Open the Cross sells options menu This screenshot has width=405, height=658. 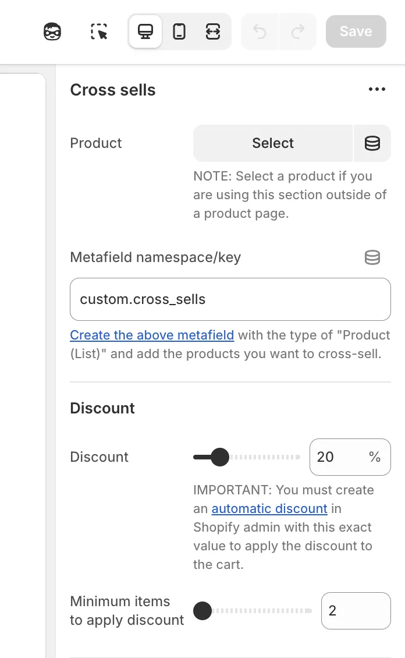point(377,89)
